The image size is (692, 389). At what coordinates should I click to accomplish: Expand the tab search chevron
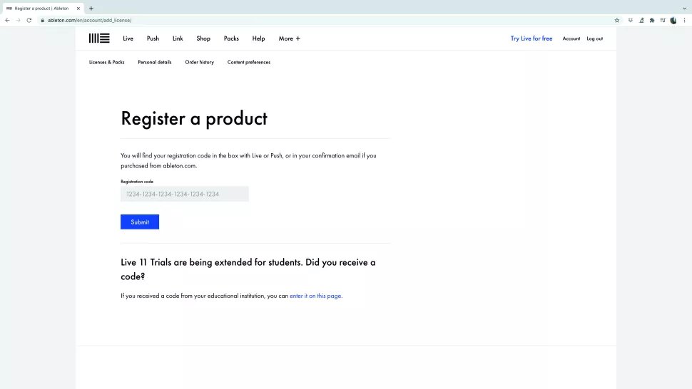[x=684, y=8]
